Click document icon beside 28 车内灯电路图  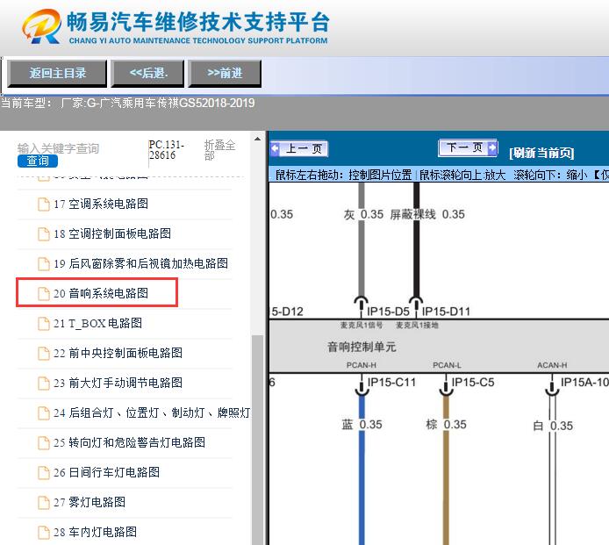tap(44, 533)
